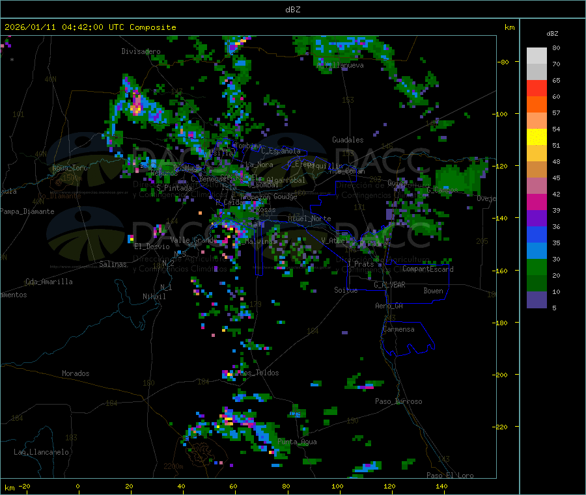
Task: Click the Carmensa map label
Action: coord(398,329)
